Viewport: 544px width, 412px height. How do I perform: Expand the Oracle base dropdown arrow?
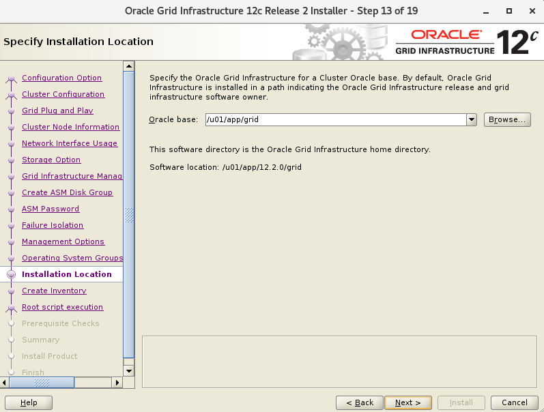click(472, 119)
